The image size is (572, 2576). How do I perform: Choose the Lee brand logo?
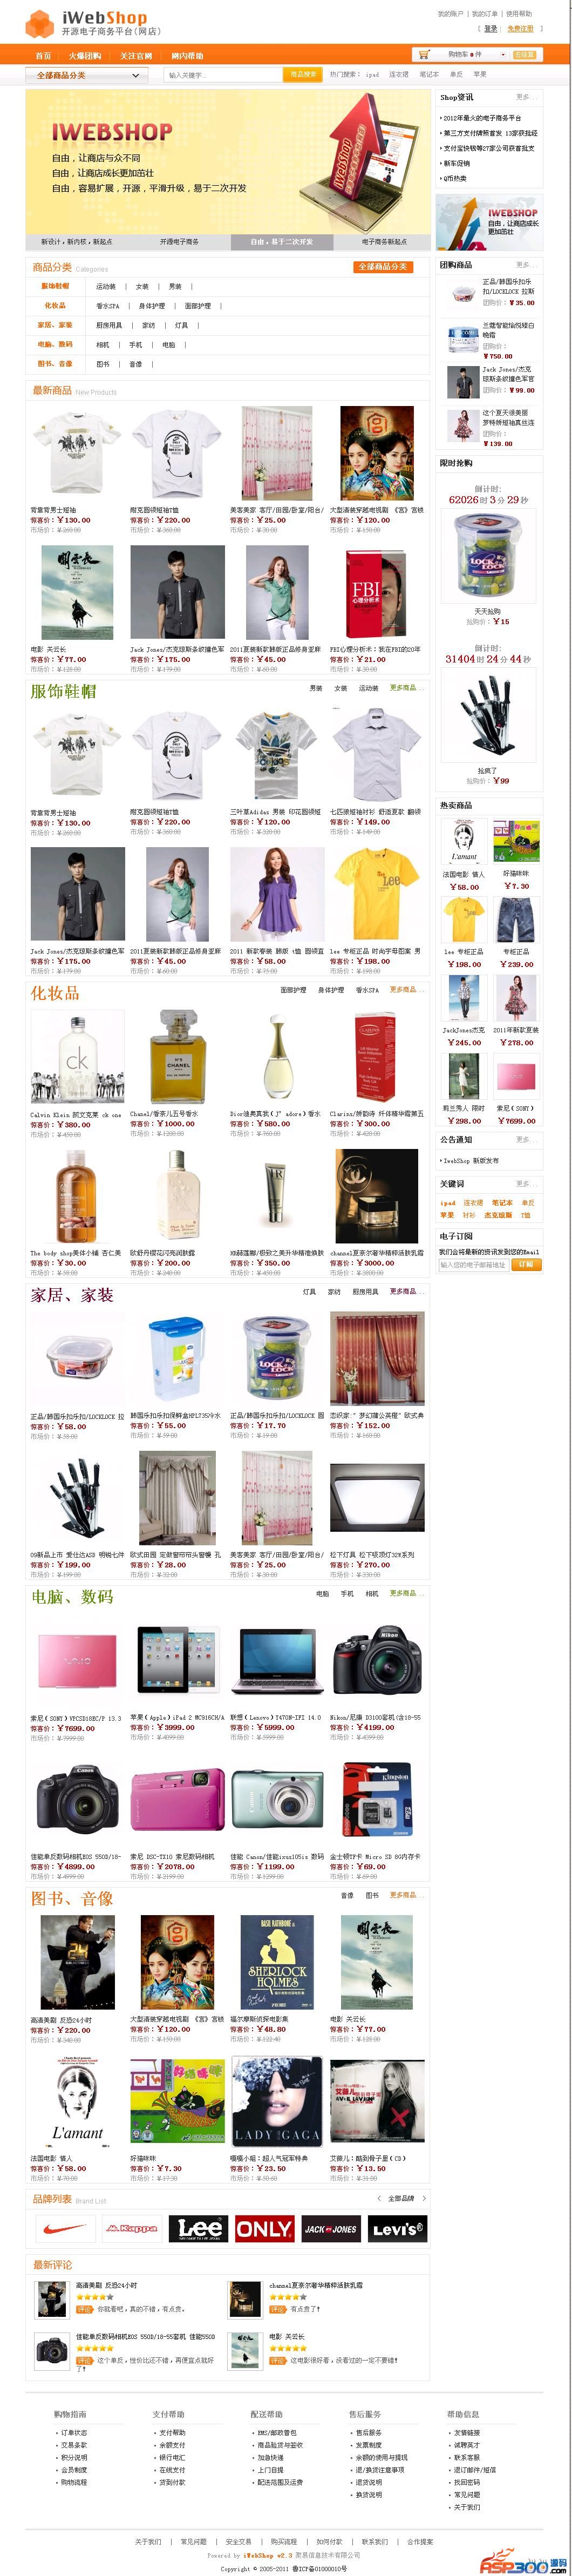pyautogui.click(x=199, y=2229)
